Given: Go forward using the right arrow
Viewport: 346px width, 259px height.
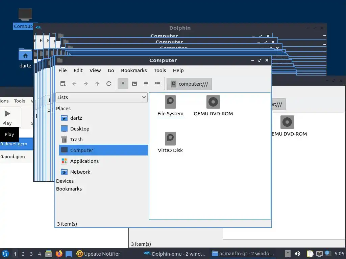Looking at the screenshot, I should point(86,84).
